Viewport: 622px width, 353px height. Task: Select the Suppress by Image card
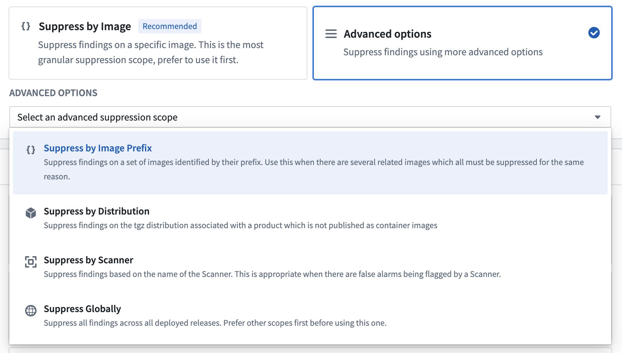click(158, 43)
